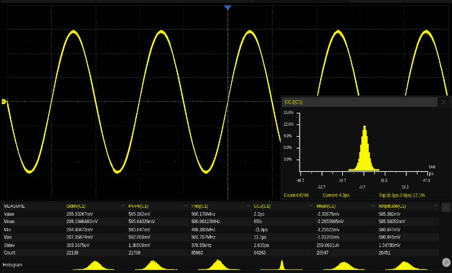Close the measurement statistics panel
This screenshot has height=273, width=452.
tap(446, 208)
